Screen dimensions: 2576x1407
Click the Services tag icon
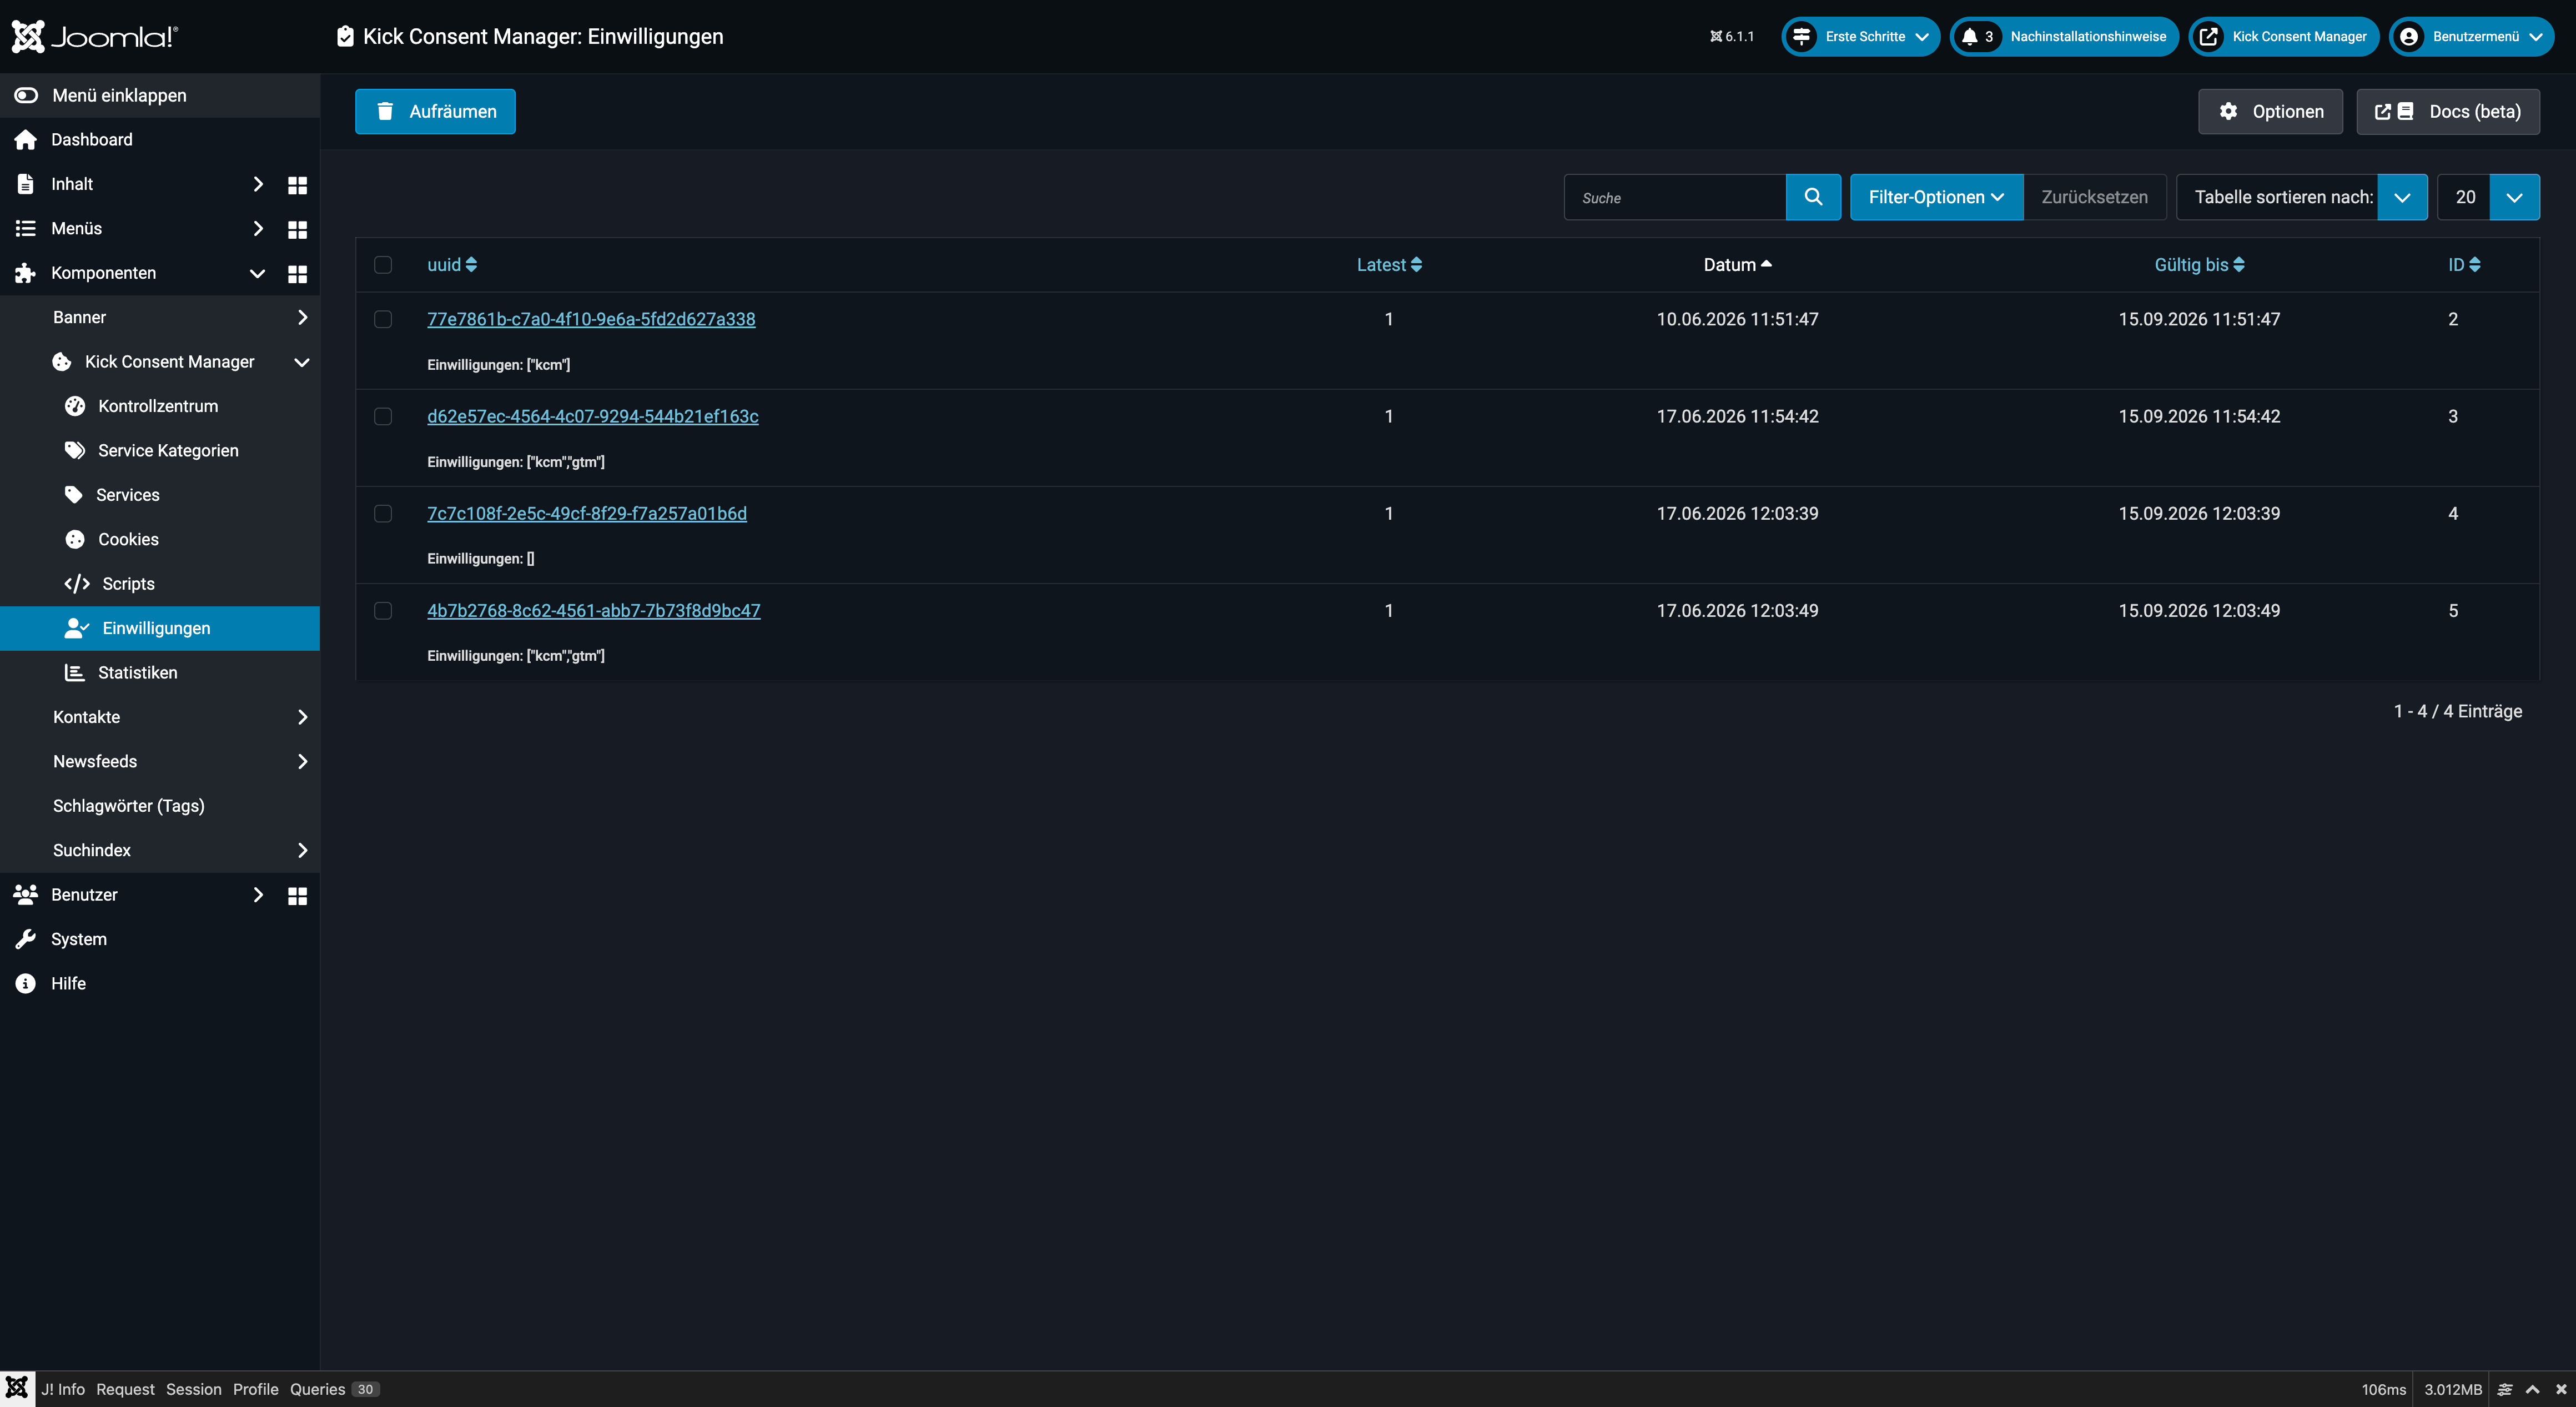pos(74,495)
